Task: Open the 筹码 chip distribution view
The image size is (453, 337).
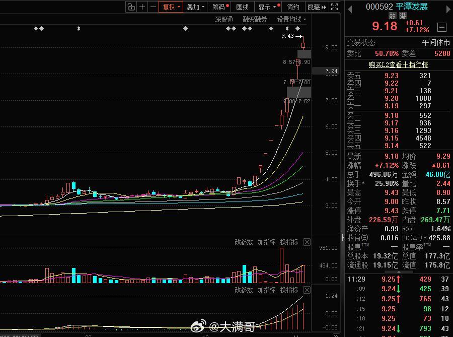Action: click(220, 7)
